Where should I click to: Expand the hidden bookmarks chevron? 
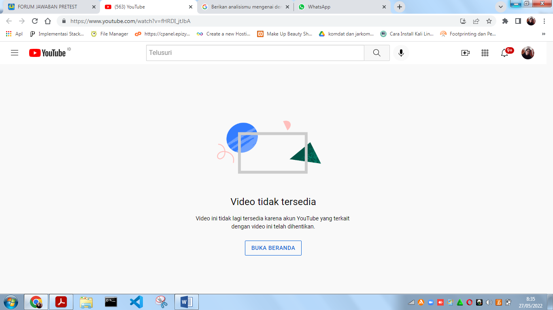point(543,34)
